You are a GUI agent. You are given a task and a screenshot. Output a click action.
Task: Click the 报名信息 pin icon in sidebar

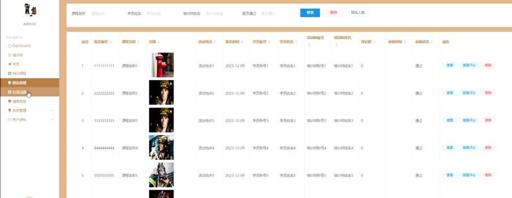[x=9, y=83]
